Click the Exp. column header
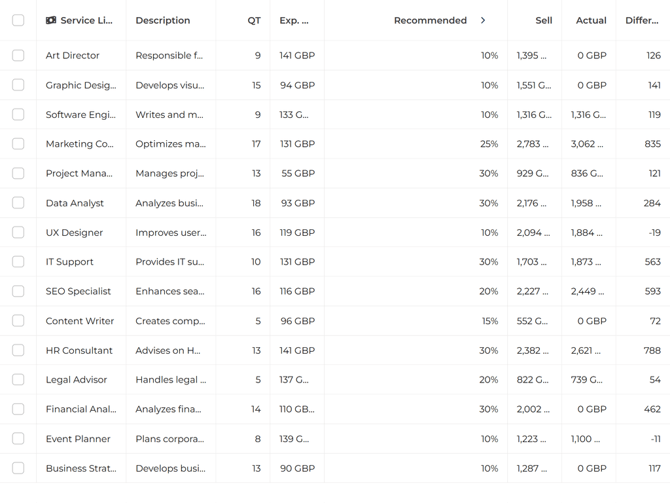Viewport: 670px width, 503px height. (x=294, y=20)
